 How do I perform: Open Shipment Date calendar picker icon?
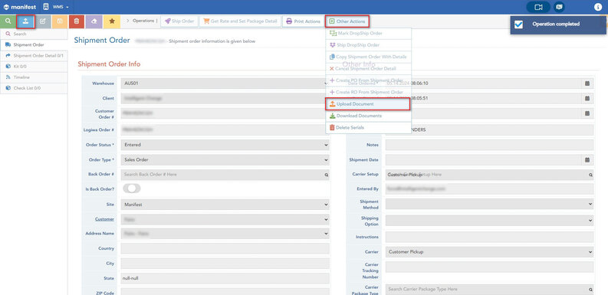587,159
